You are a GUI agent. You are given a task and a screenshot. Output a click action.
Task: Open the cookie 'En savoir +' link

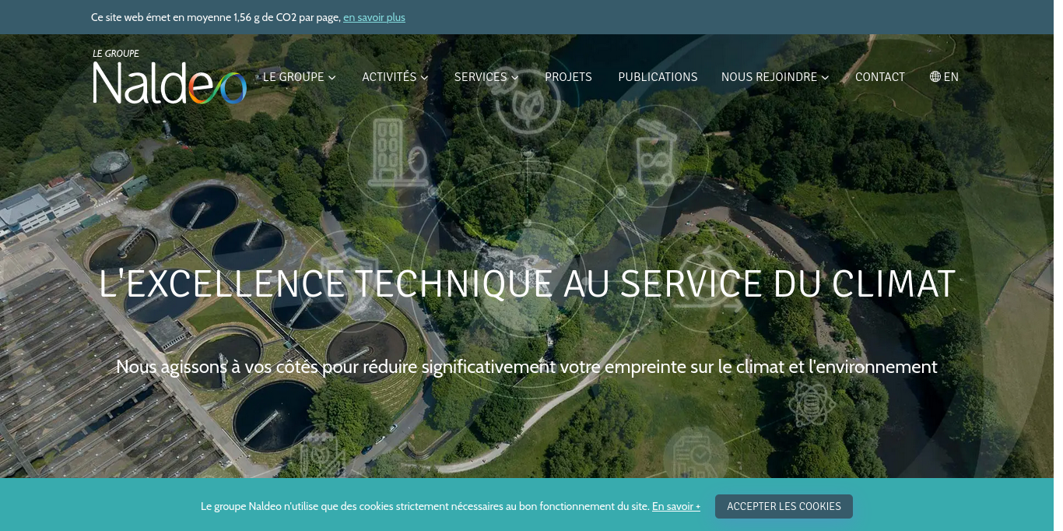pyautogui.click(x=675, y=507)
